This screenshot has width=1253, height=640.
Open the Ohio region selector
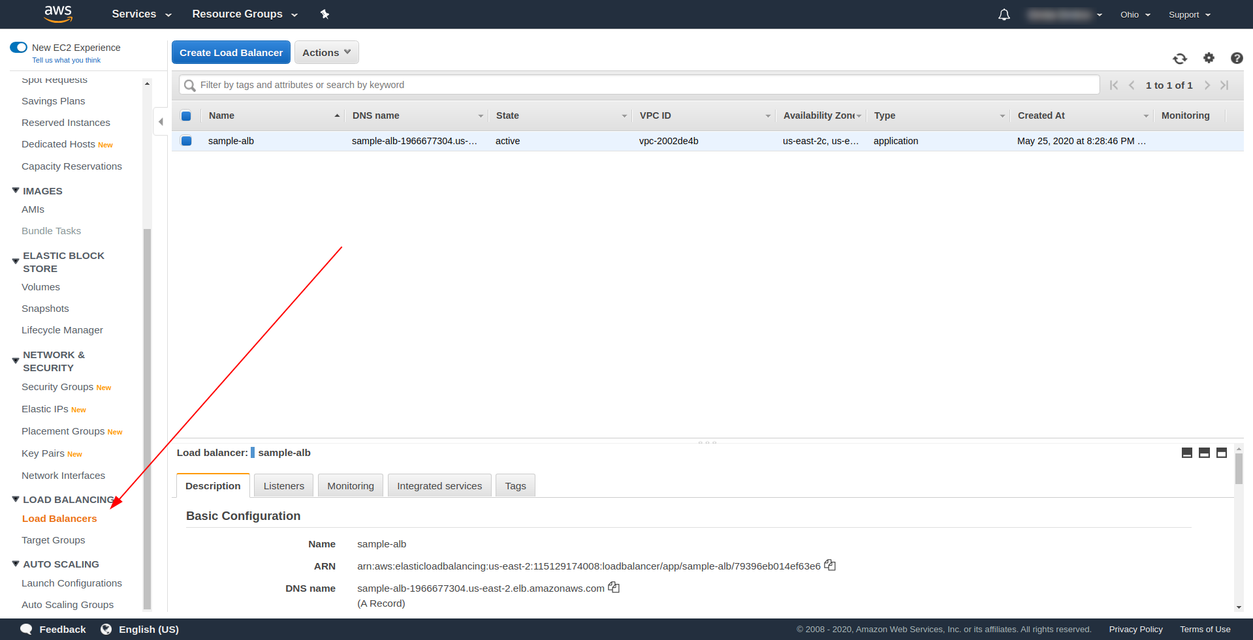point(1135,14)
